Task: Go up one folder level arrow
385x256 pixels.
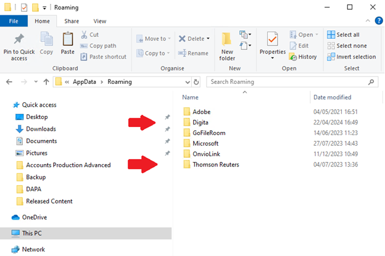Action: (x=46, y=81)
